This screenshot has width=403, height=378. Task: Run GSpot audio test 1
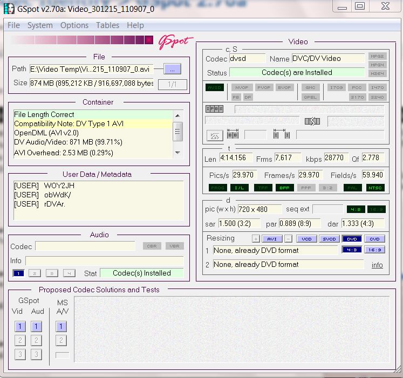tap(36, 326)
